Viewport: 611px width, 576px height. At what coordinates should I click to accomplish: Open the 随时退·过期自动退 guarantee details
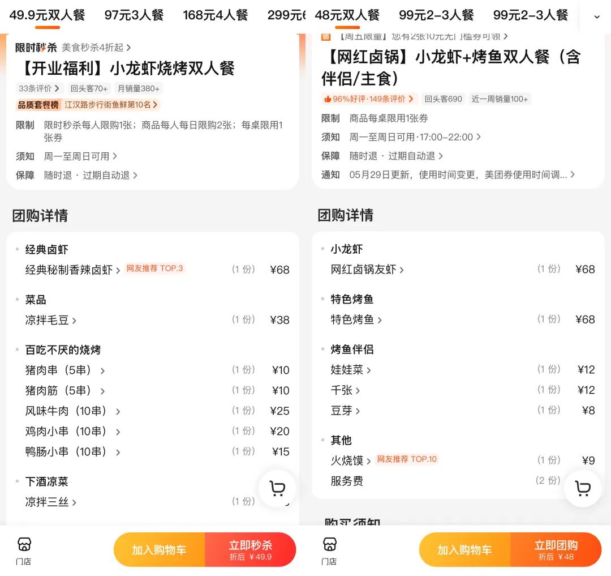pyautogui.click(x=93, y=175)
